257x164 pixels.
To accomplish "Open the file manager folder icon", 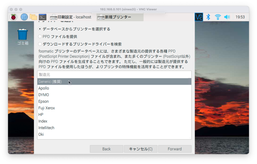I will 33,17.
